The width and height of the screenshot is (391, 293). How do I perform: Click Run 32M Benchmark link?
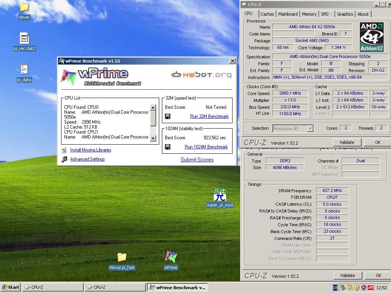[x=209, y=116]
